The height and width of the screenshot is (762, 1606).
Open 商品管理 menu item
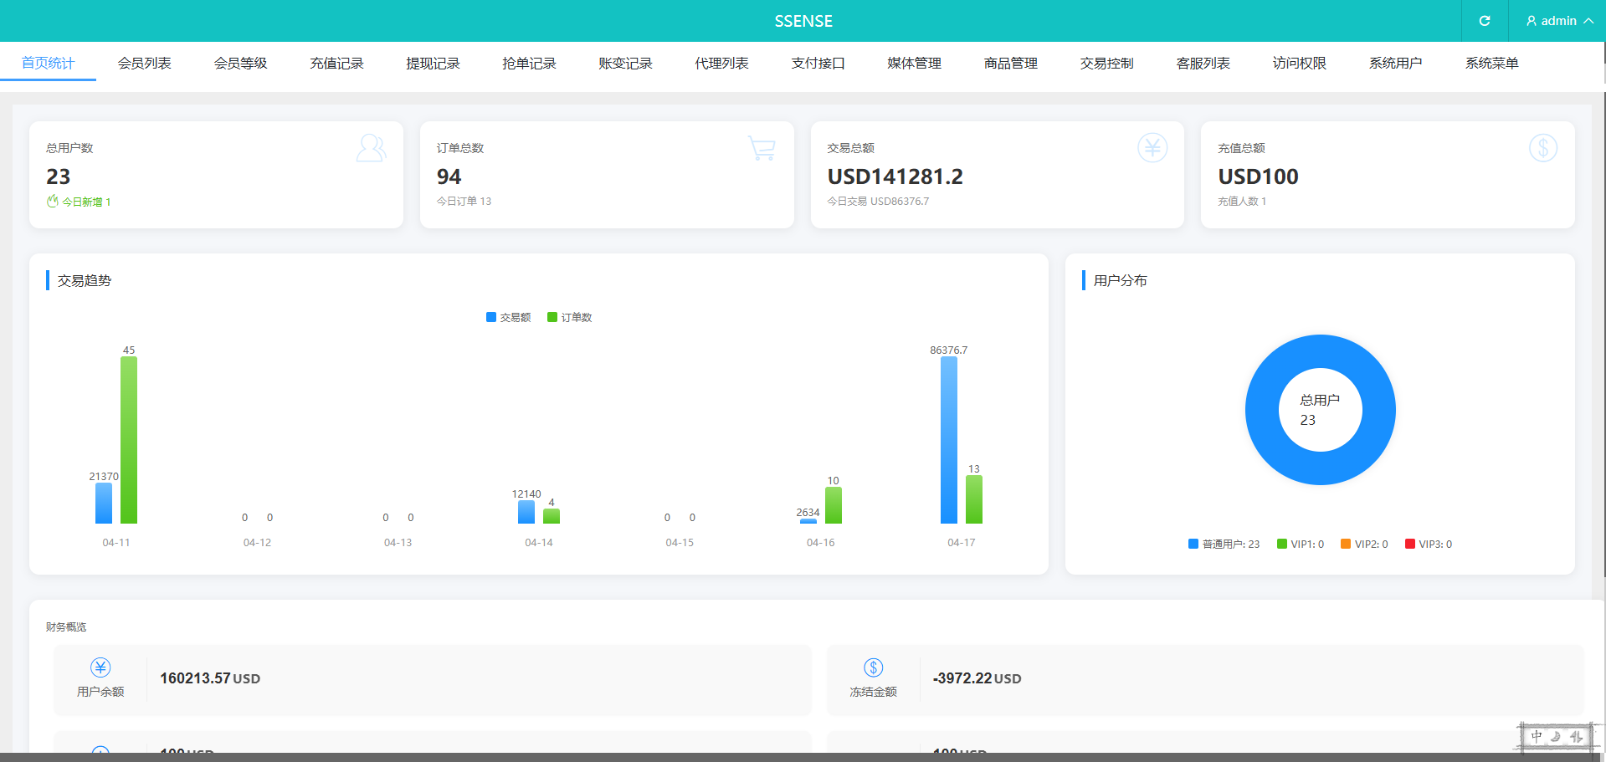1010,63
